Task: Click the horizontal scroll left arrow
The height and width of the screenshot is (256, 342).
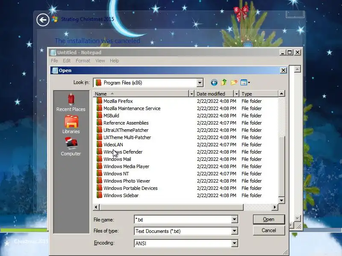Action: [96, 207]
